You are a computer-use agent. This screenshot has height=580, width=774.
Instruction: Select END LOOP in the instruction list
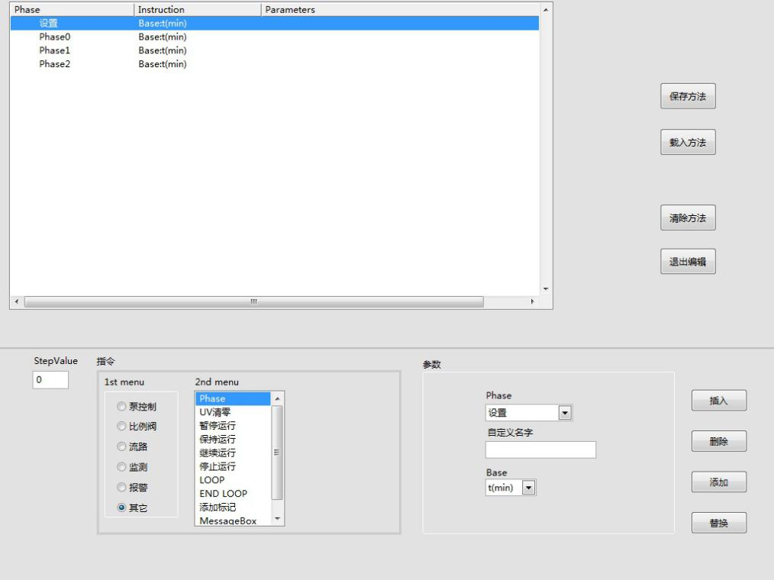click(x=223, y=494)
